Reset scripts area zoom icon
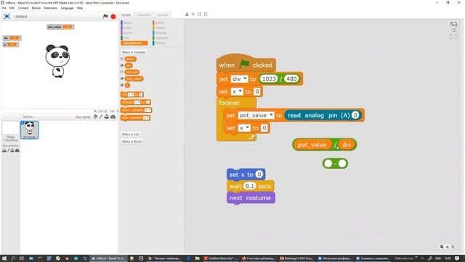 (x=448, y=247)
